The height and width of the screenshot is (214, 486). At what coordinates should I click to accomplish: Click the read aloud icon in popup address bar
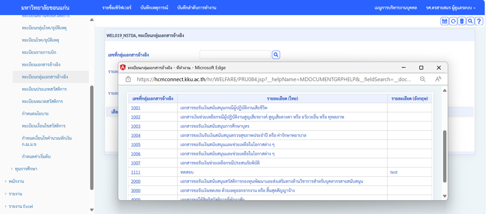[438, 79]
